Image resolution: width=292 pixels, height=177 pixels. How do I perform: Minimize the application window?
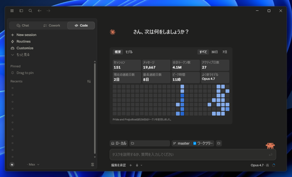[257, 11]
